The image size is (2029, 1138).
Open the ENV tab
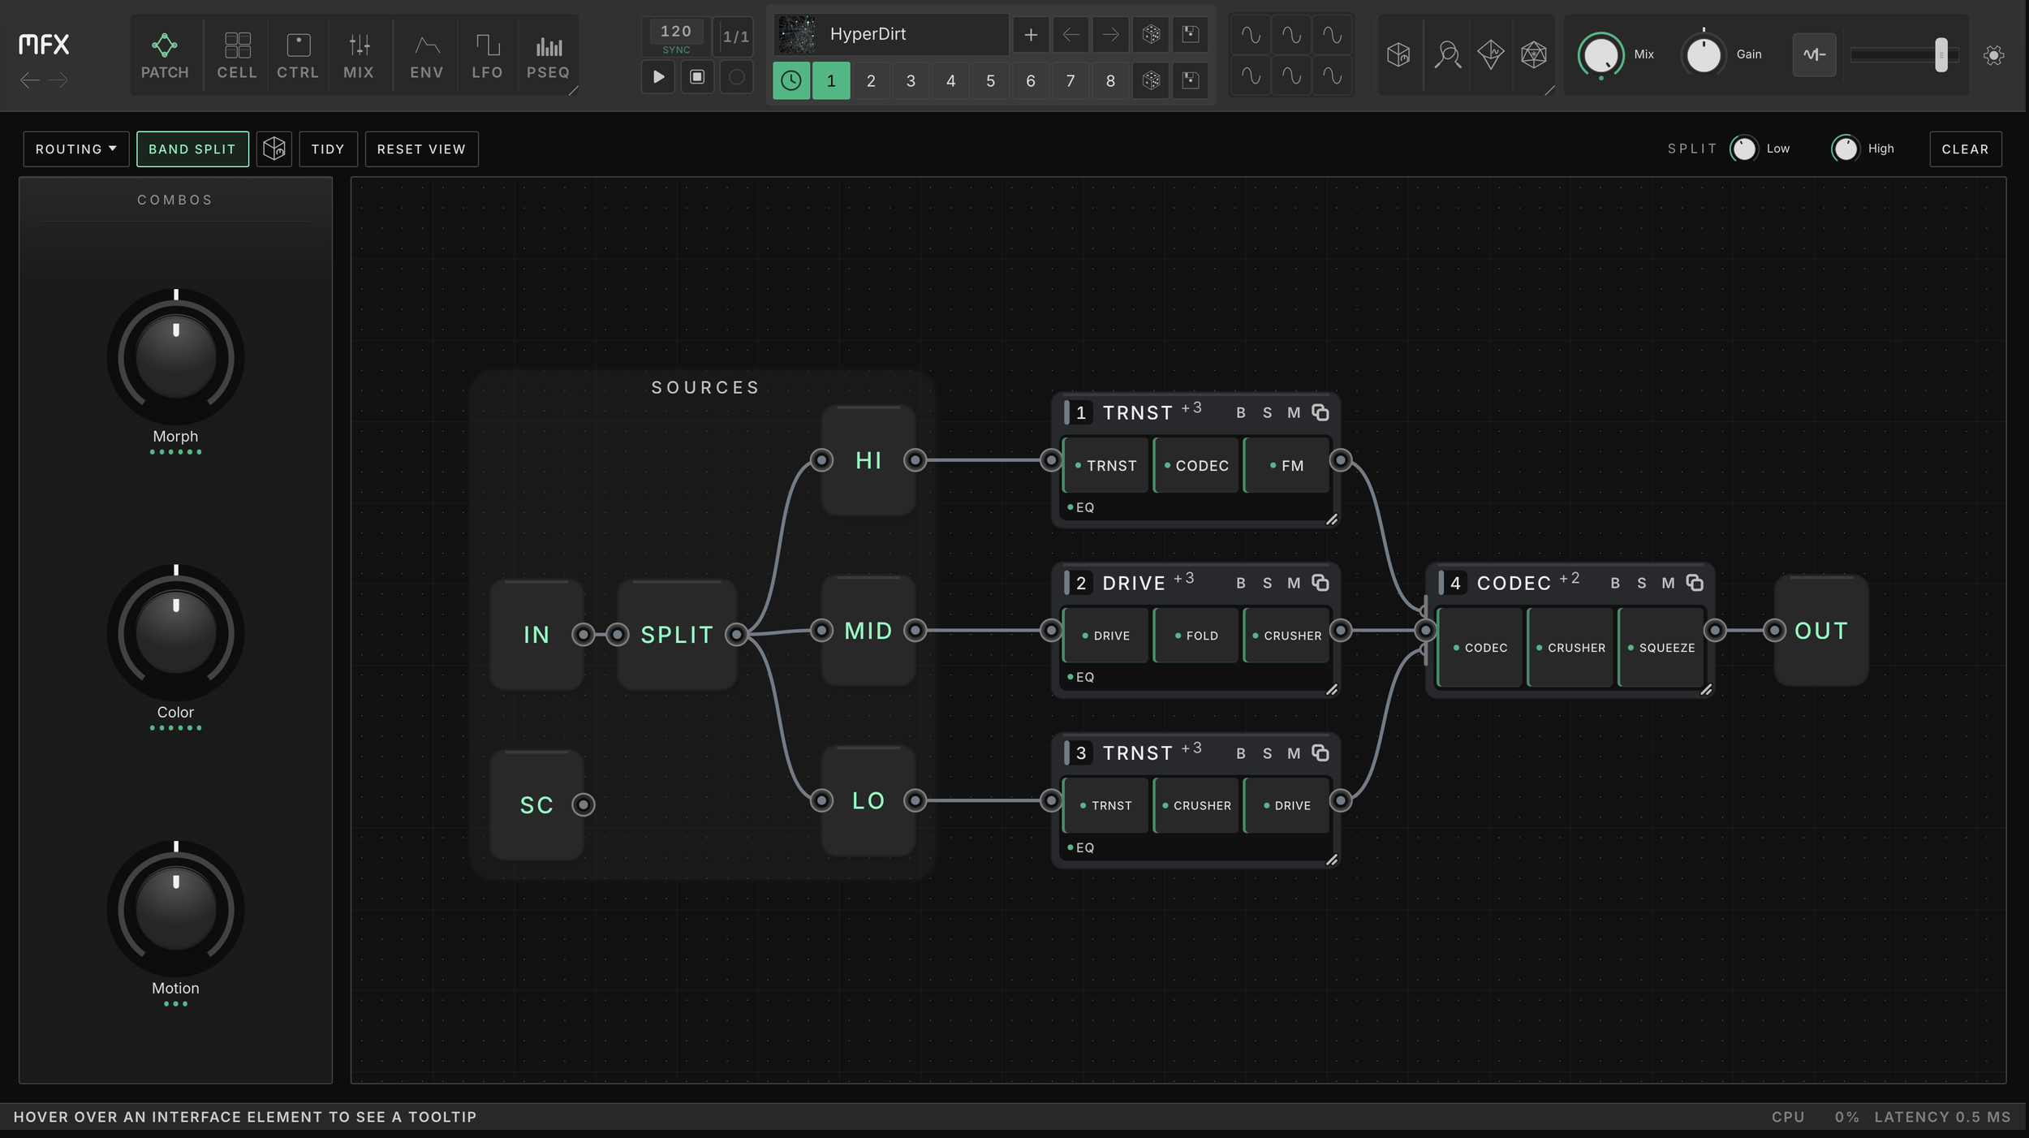point(427,55)
